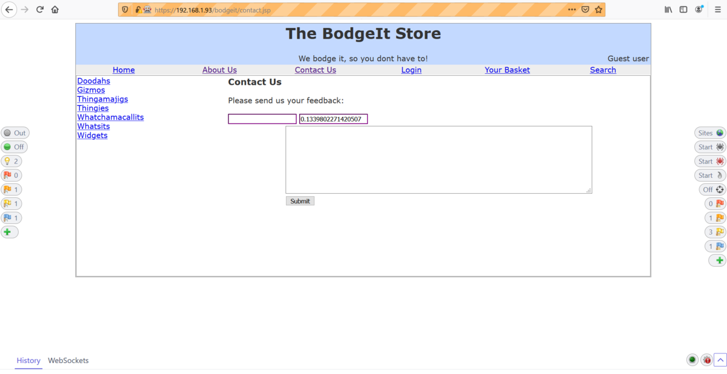Image resolution: width=727 pixels, height=374 pixels.
Task: Add a tool with the left green plus
Action: (x=10, y=232)
